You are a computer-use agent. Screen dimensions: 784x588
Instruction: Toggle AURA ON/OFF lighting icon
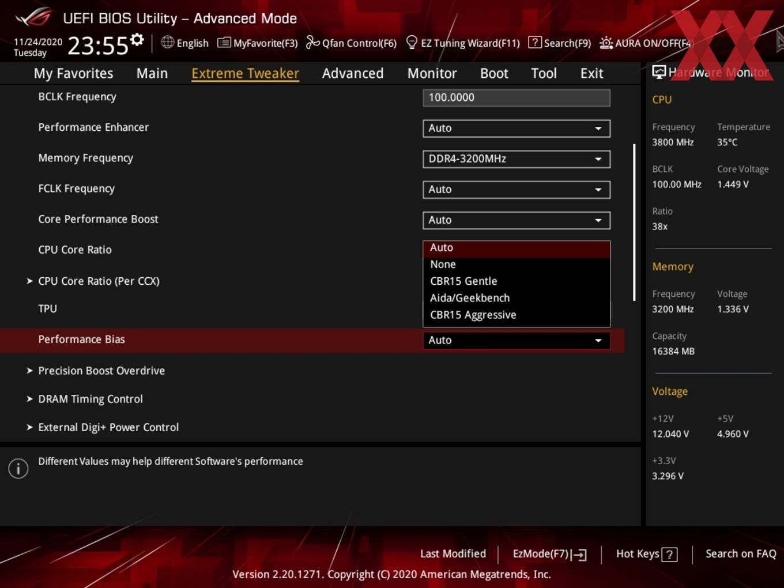[x=606, y=43]
